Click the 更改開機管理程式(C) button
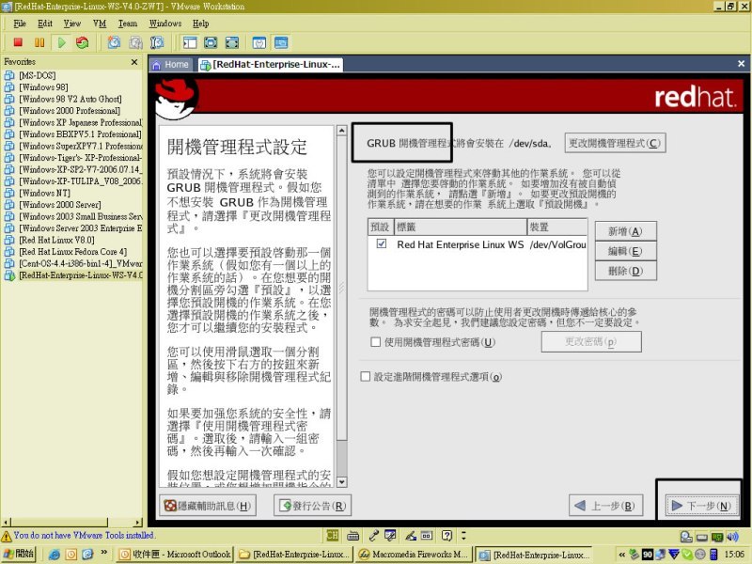 615,143
